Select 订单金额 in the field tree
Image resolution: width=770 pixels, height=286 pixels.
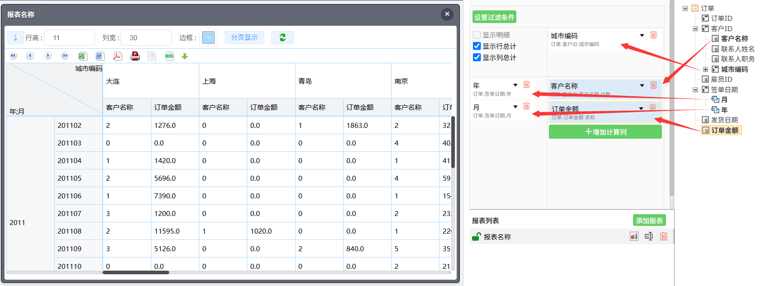click(724, 130)
